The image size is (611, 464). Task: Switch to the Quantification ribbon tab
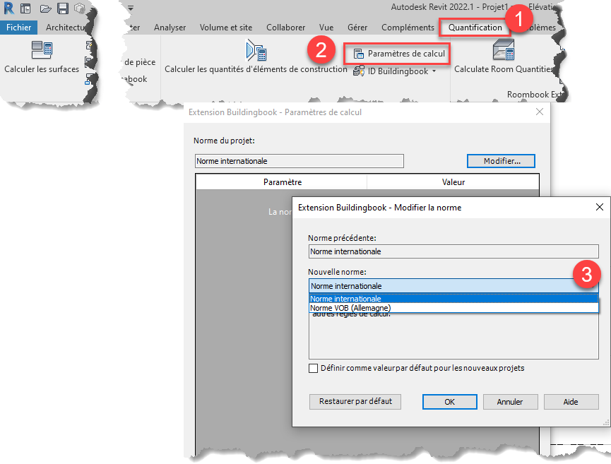click(x=475, y=28)
